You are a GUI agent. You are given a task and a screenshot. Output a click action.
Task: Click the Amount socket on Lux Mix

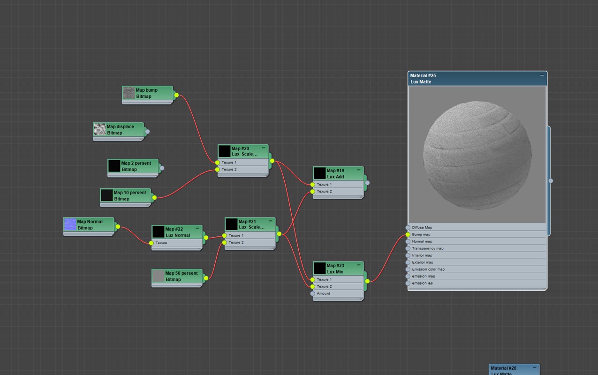click(x=313, y=294)
